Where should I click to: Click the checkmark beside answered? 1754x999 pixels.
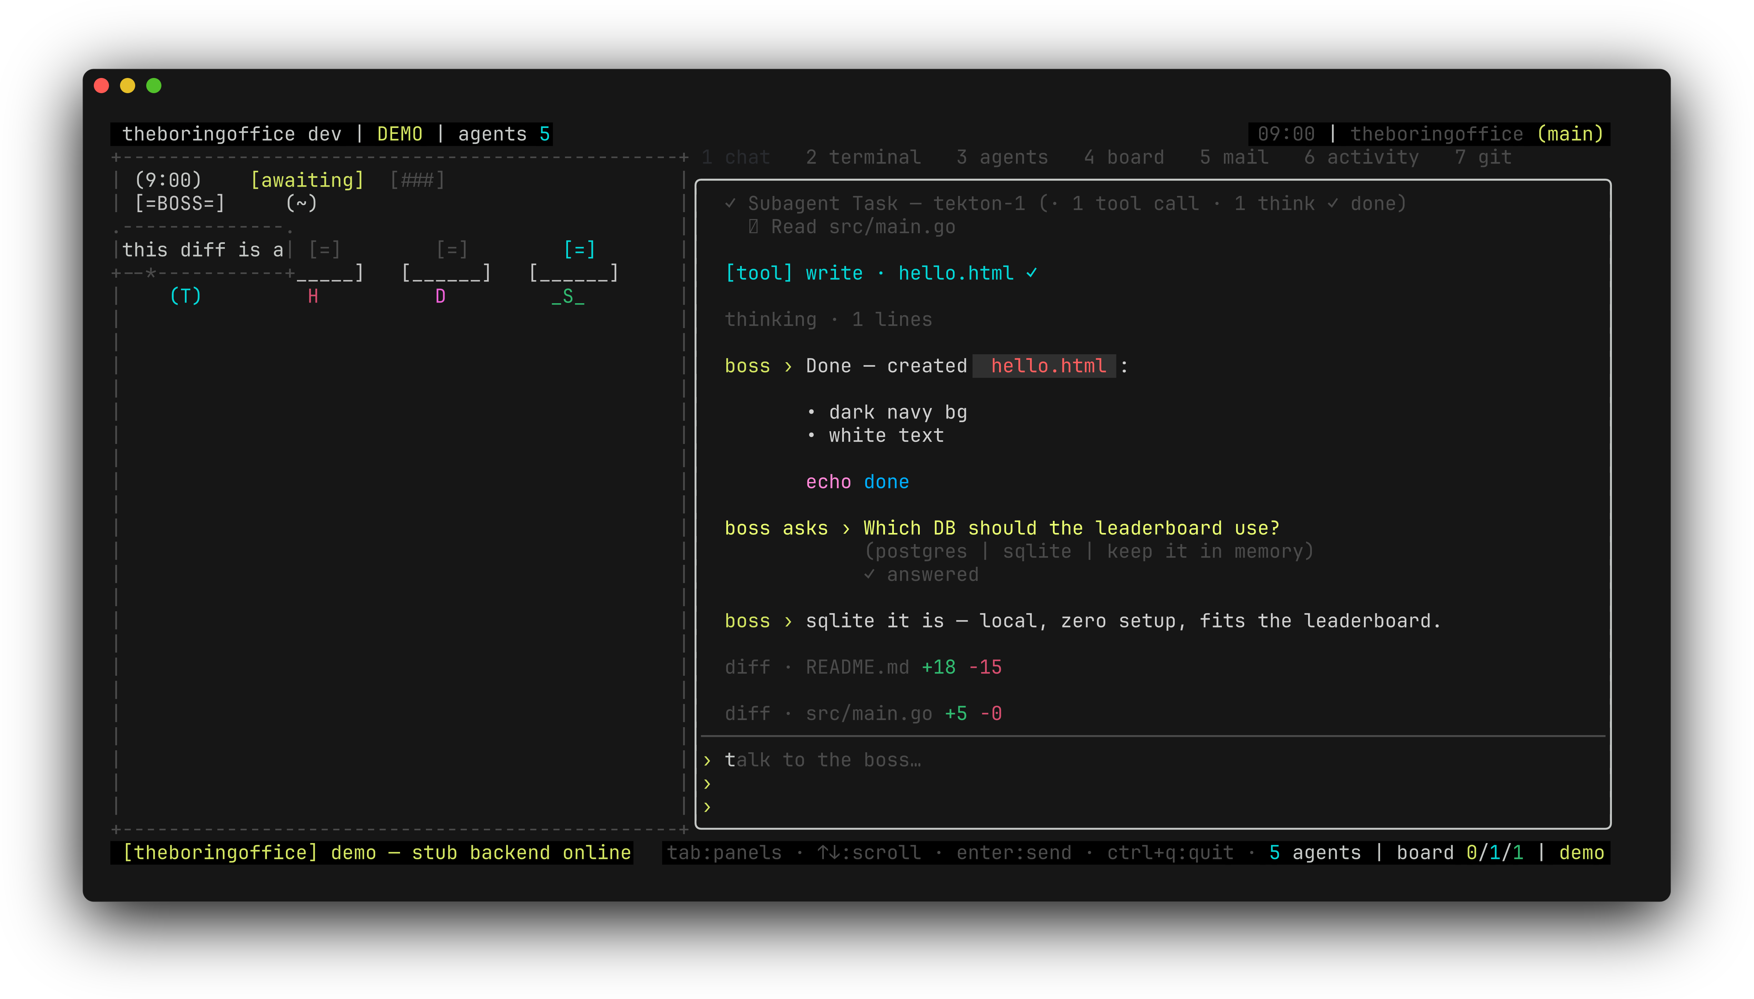[x=869, y=574]
